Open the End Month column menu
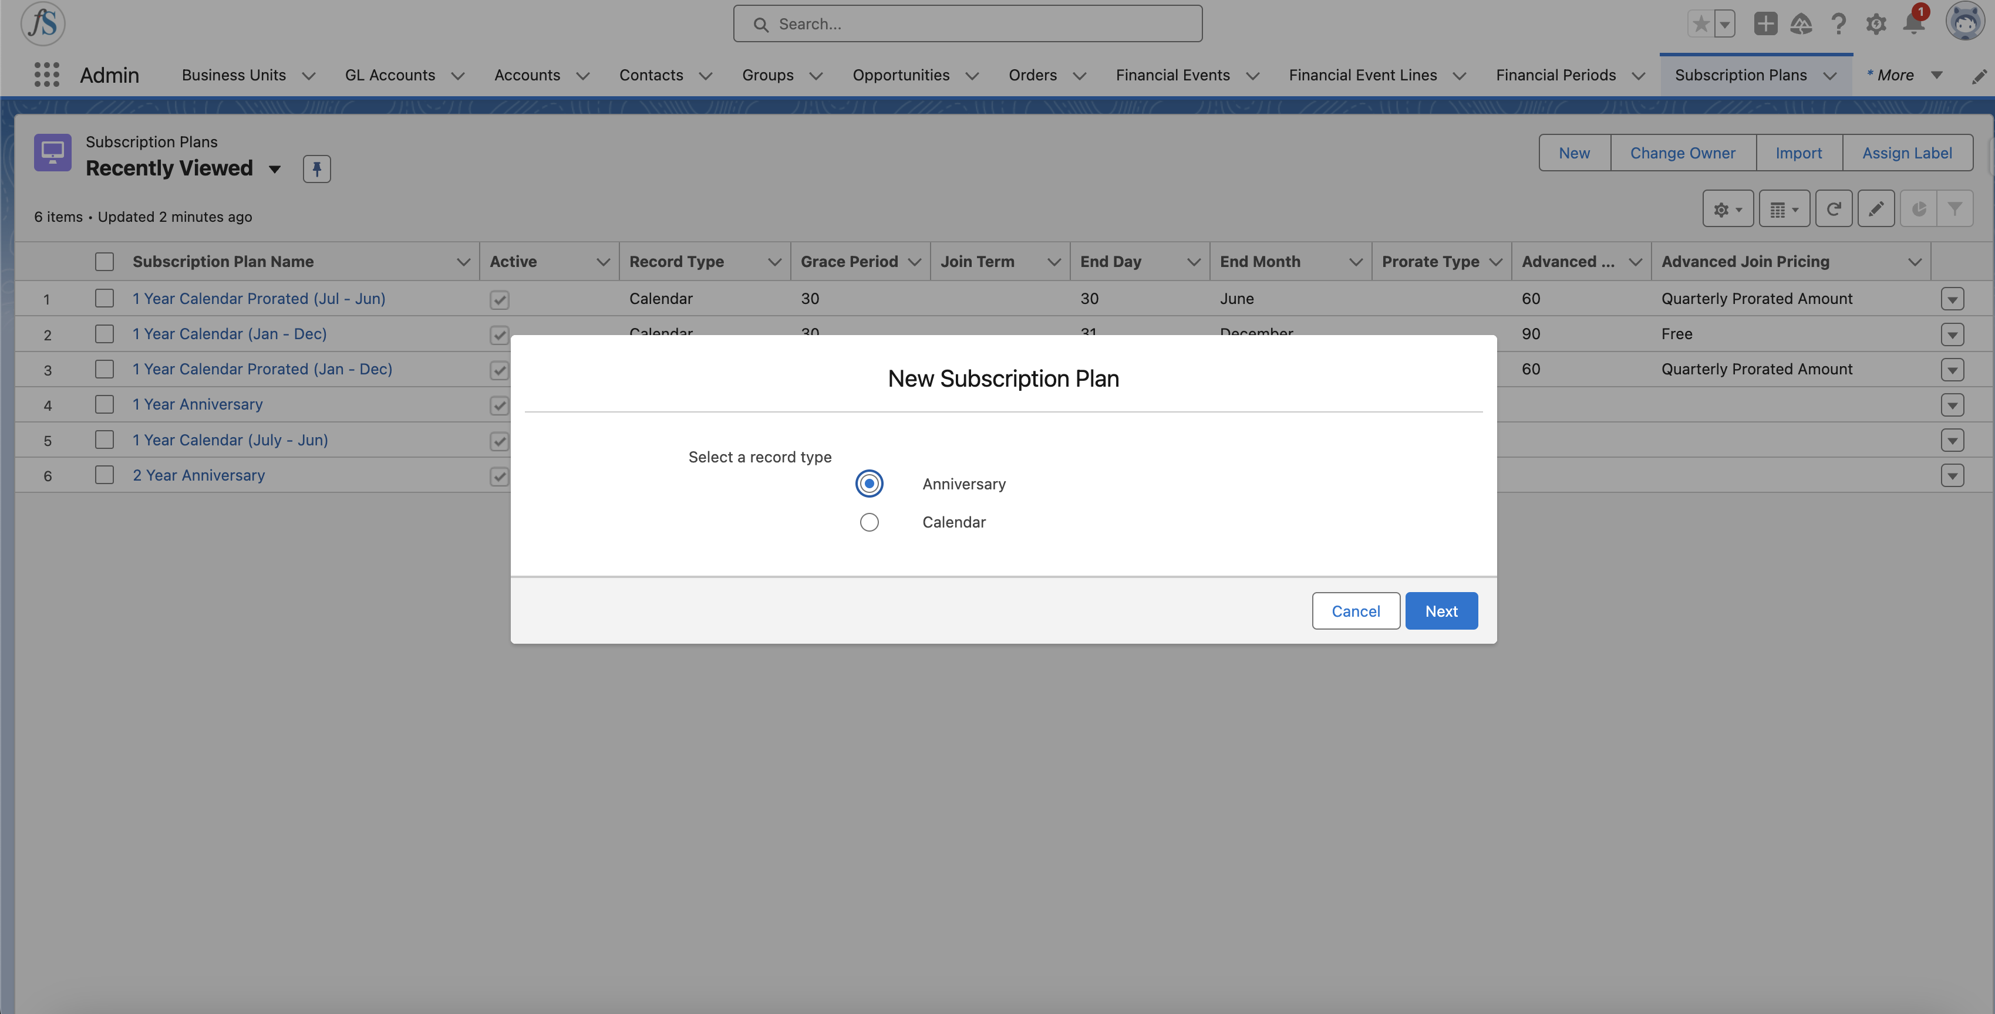Image resolution: width=1995 pixels, height=1014 pixels. (1355, 262)
